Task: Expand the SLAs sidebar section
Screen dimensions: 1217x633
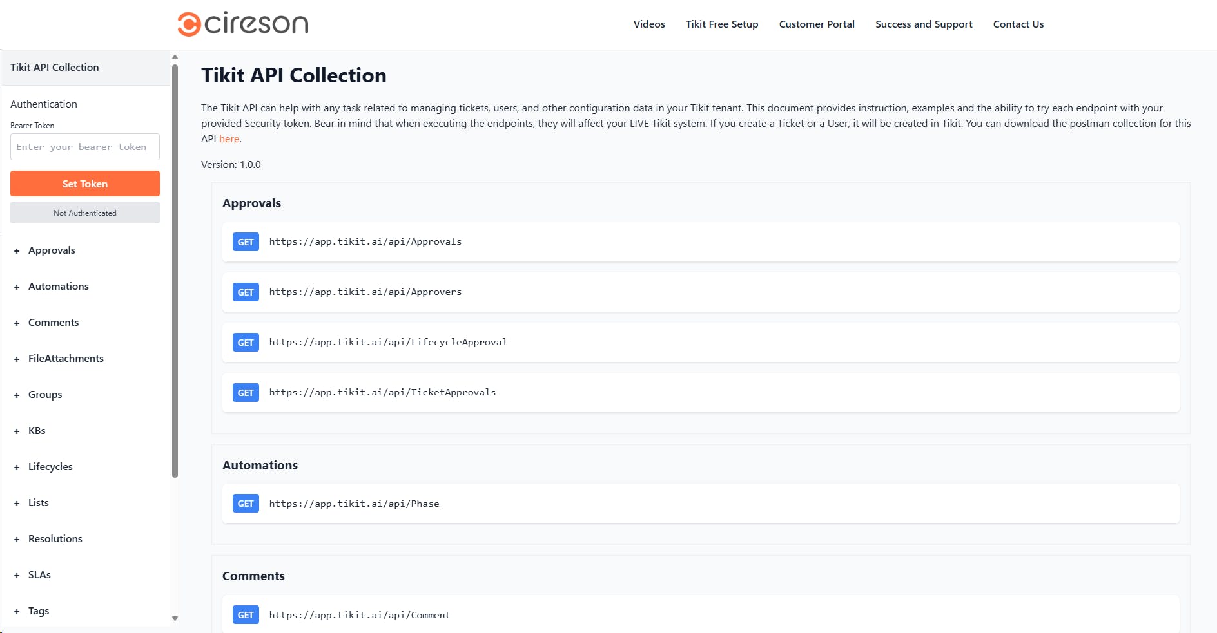Action: (x=39, y=575)
